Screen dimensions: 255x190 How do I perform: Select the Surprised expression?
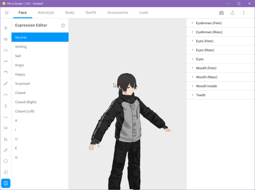pyautogui.click(x=40, y=83)
